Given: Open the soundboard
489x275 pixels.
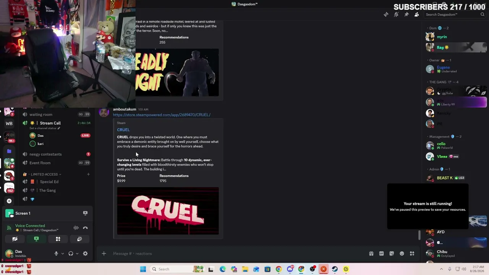Looking at the screenshot, I should [x=79, y=239].
